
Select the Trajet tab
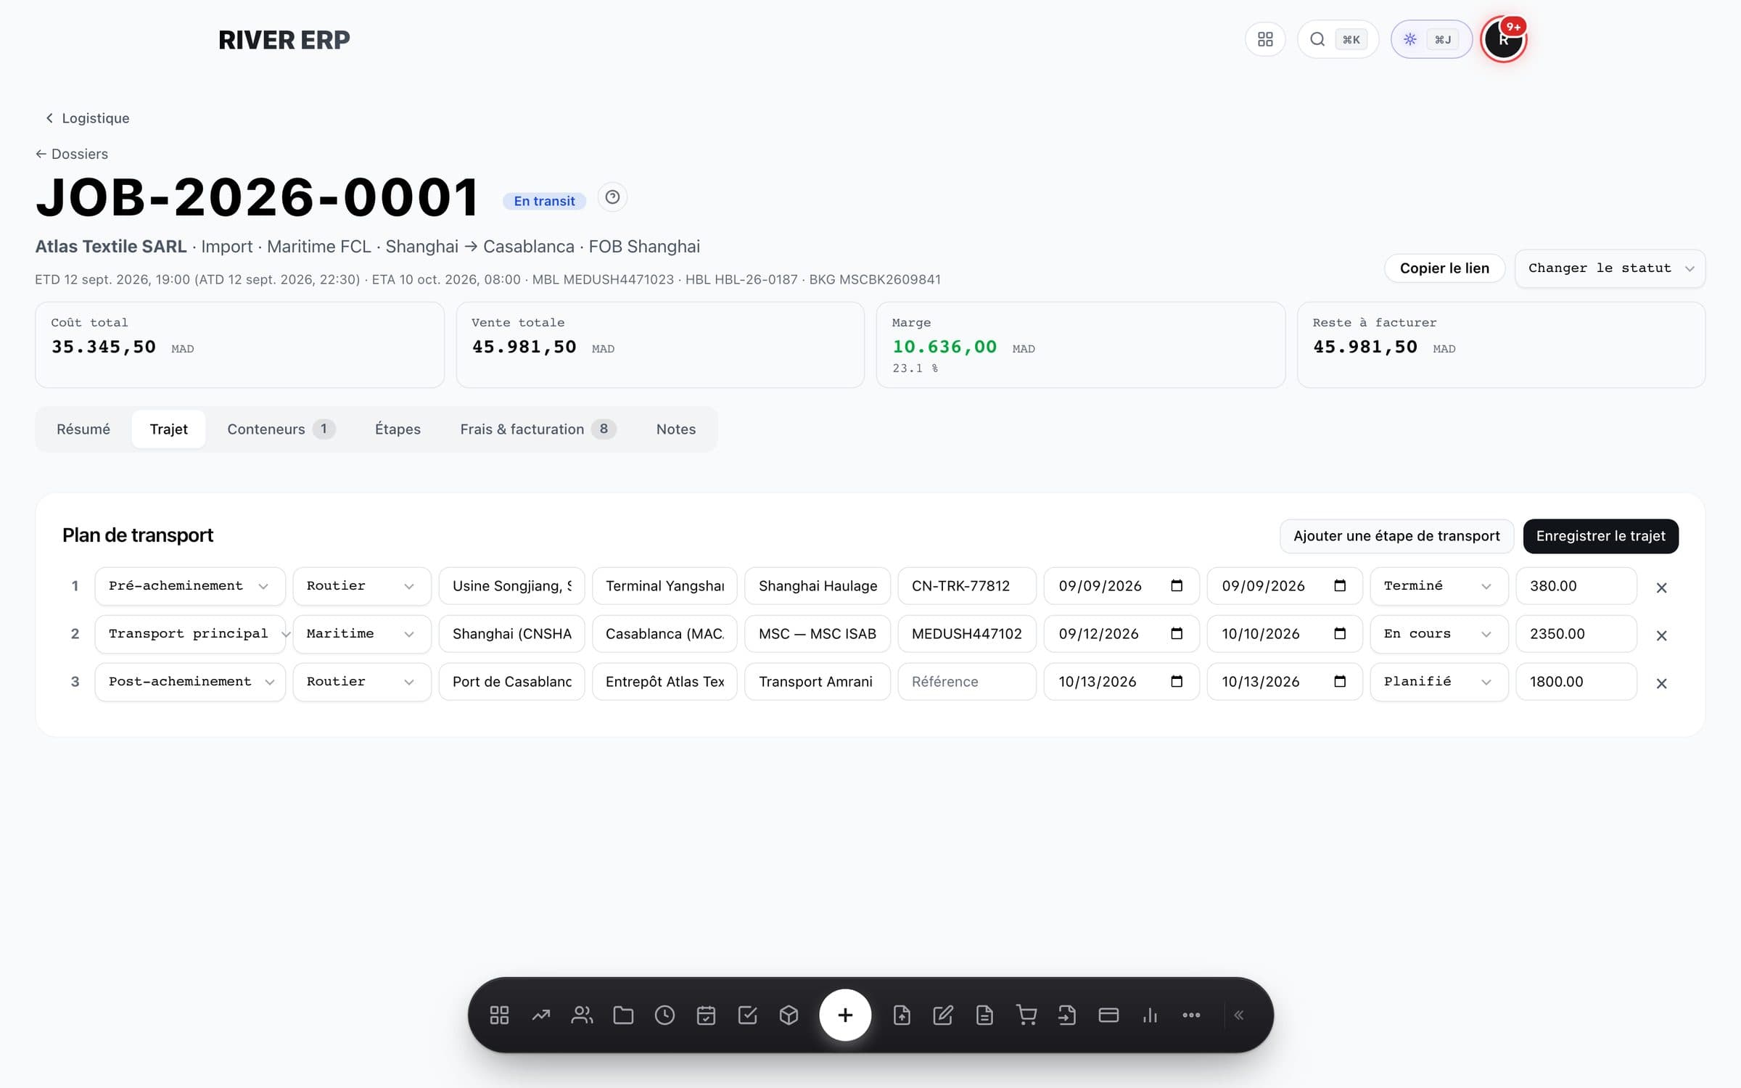pyautogui.click(x=168, y=429)
